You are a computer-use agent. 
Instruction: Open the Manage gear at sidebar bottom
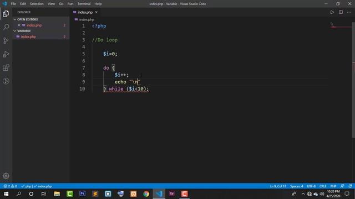point(6,176)
